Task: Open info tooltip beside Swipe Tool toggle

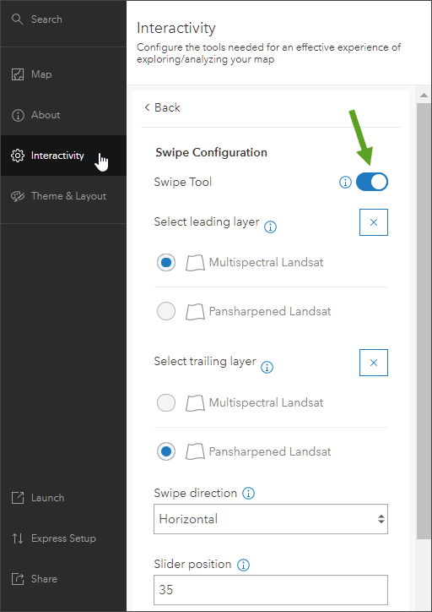Action: pyautogui.click(x=345, y=182)
